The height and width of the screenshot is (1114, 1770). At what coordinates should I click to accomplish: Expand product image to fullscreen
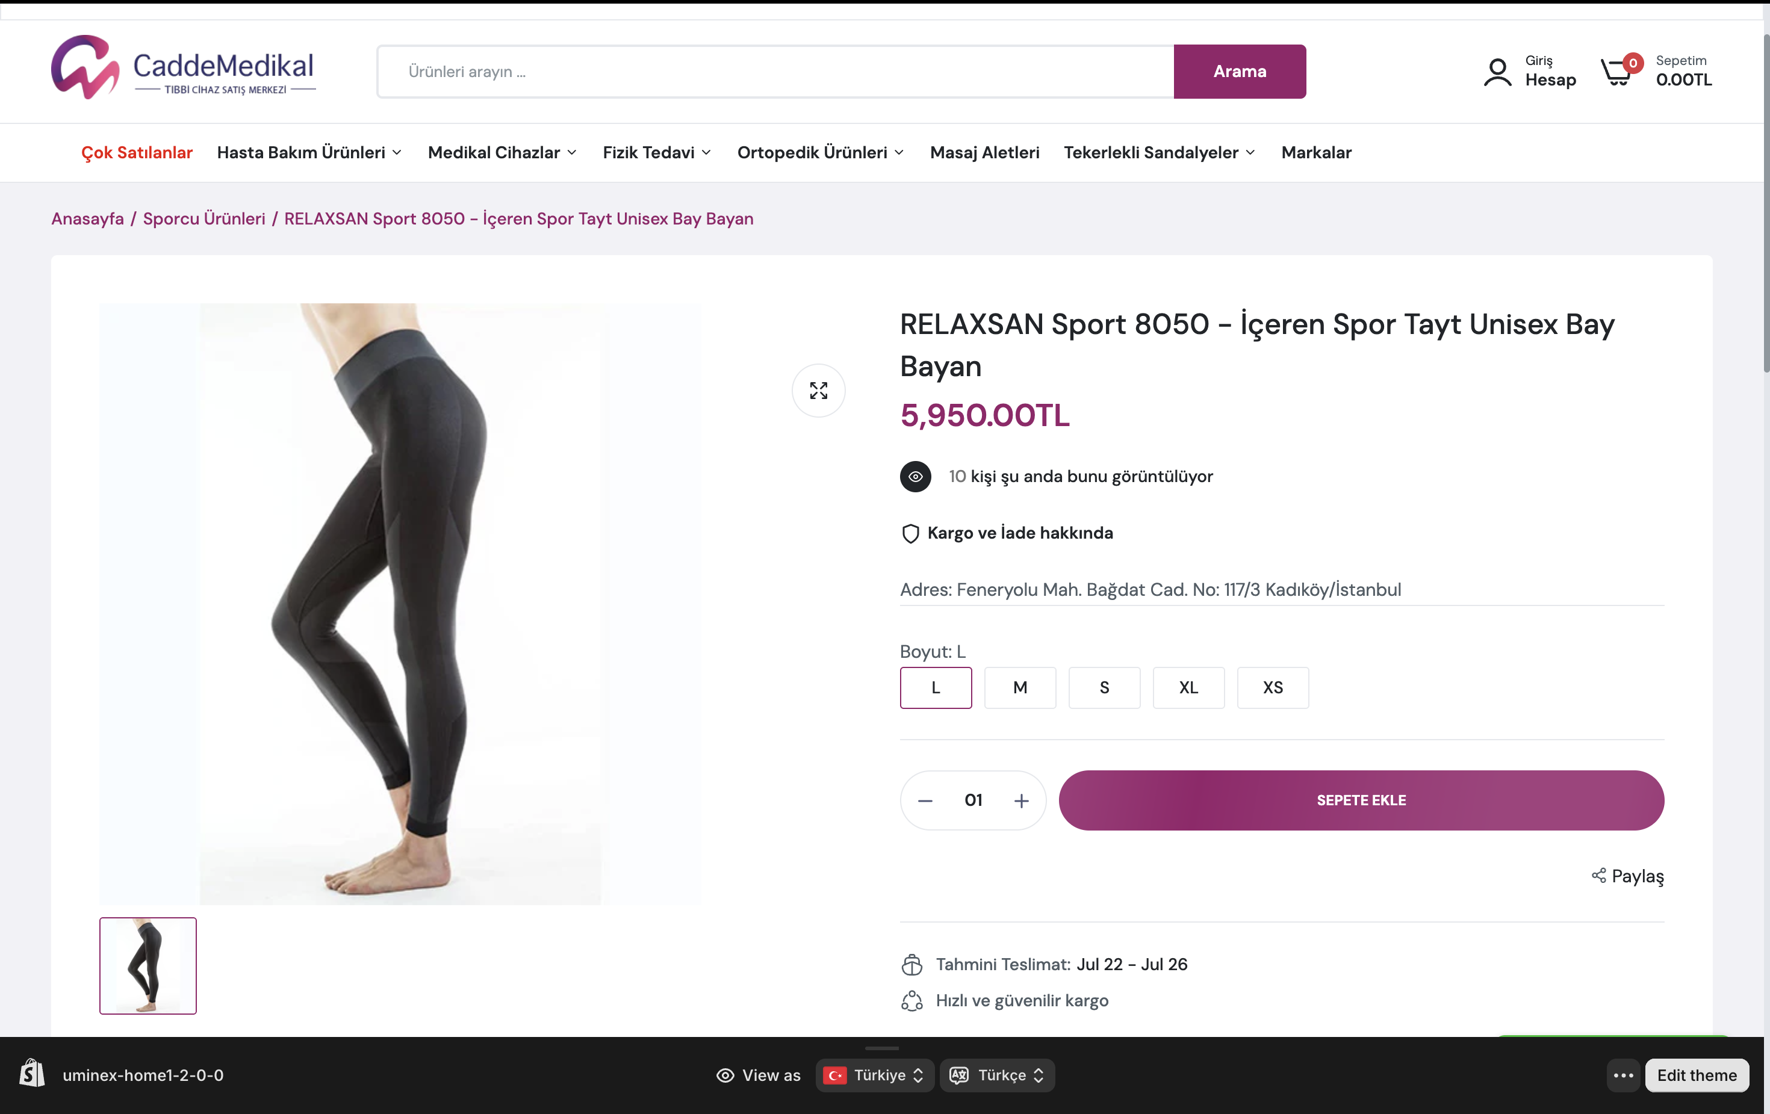point(818,390)
